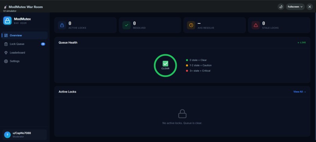Screen dimensions: 316x142
Task: Click the ACTIVE LOCKS stat label
Action: tap(77, 28)
